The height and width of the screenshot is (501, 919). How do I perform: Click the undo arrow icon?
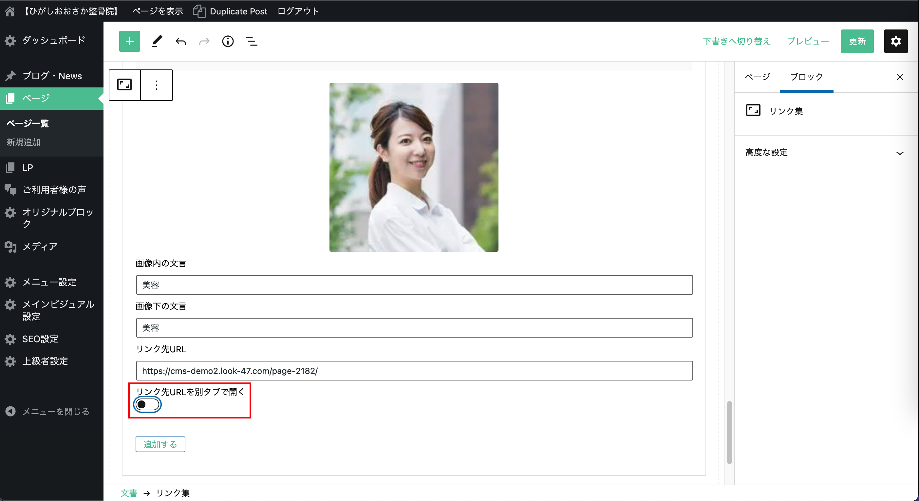coord(181,41)
